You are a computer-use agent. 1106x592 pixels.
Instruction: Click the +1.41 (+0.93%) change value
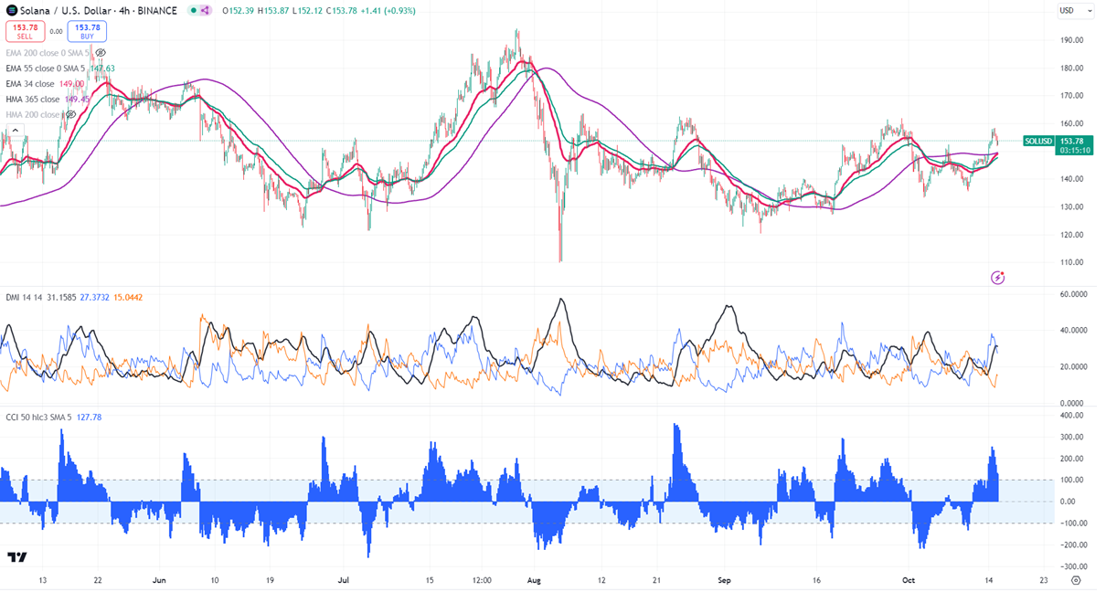pos(390,11)
